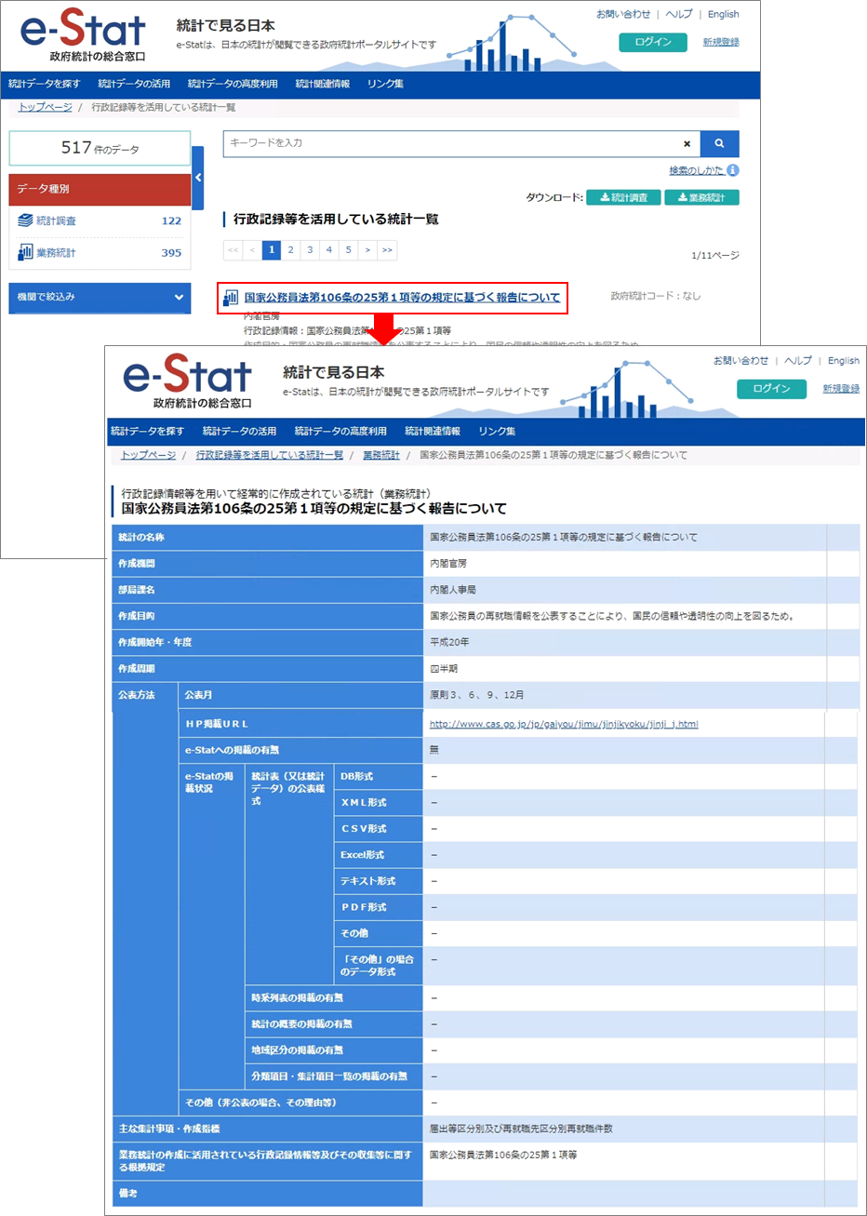Image resolution: width=867 pixels, height=1216 pixels.
Task: Click the 原則3、6、9、12月 cell value
Action: click(477, 695)
